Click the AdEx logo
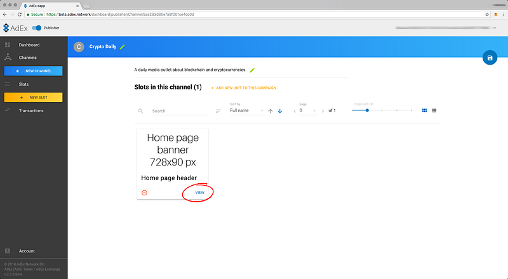The image size is (508, 279). point(15,28)
